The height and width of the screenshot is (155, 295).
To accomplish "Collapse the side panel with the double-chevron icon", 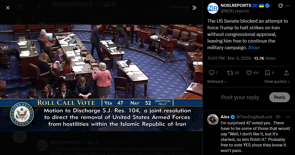I will 194,8.
